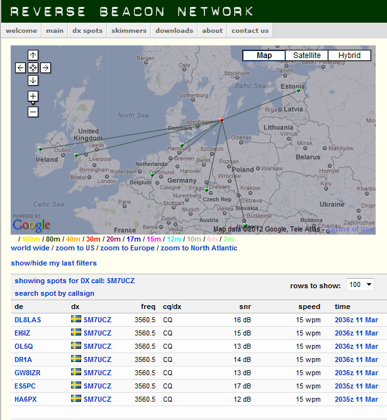This screenshot has height=420, width=387.
Task: Click the red SM7UCZ marker on map
Action: pyautogui.click(x=222, y=120)
